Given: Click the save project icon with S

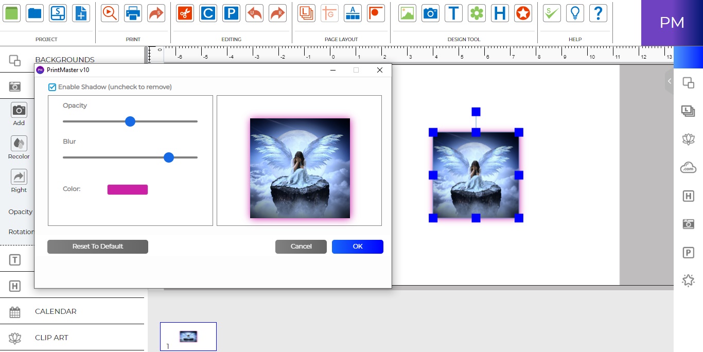Looking at the screenshot, I should pyautogui.click(x=58, y=13).
